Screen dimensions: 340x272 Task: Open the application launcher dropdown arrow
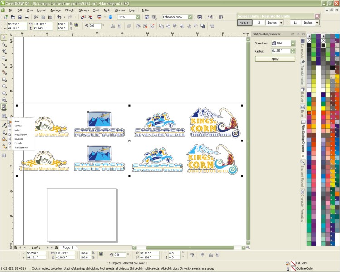point(105,17)
